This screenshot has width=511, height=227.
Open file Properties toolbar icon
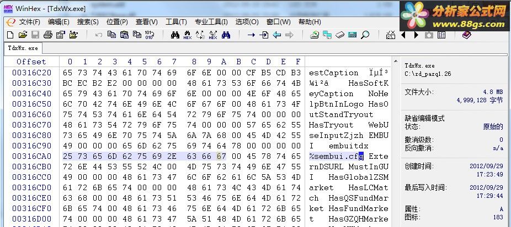click(61, 35)
